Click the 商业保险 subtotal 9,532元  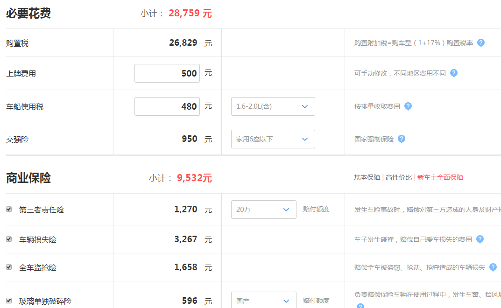pos(194,178)
